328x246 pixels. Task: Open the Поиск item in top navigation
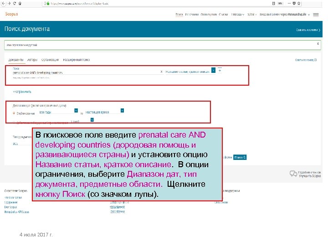coord(179,15)
